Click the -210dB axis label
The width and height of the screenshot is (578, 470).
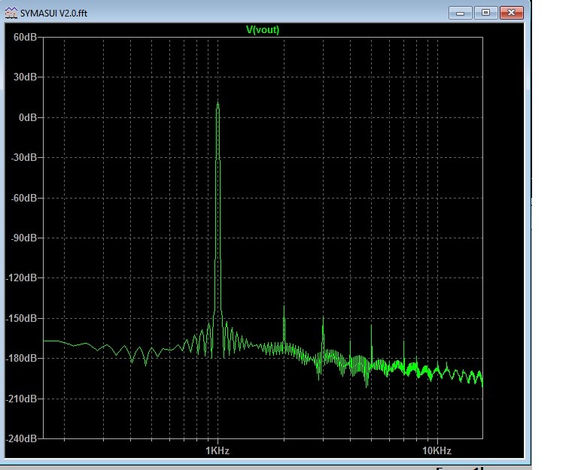pyautogui.click(x=21, y=399)
